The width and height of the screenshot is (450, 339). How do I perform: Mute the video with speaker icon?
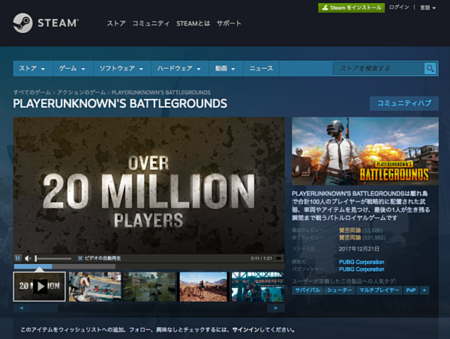point(28,258)
